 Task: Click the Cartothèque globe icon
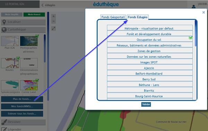point(4,30)
